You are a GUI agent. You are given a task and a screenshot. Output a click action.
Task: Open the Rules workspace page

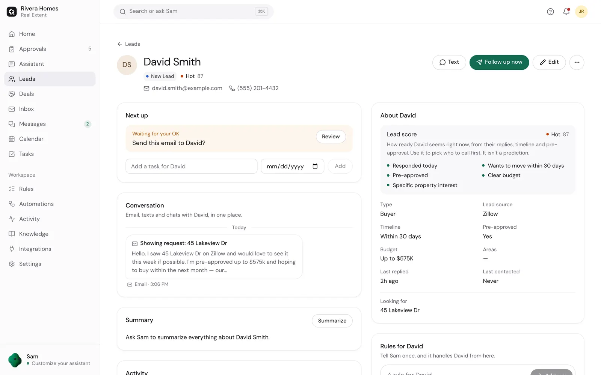(x=50, y=189)
